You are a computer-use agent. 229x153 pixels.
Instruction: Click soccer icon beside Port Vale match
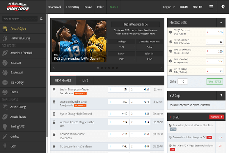[170, 145]
